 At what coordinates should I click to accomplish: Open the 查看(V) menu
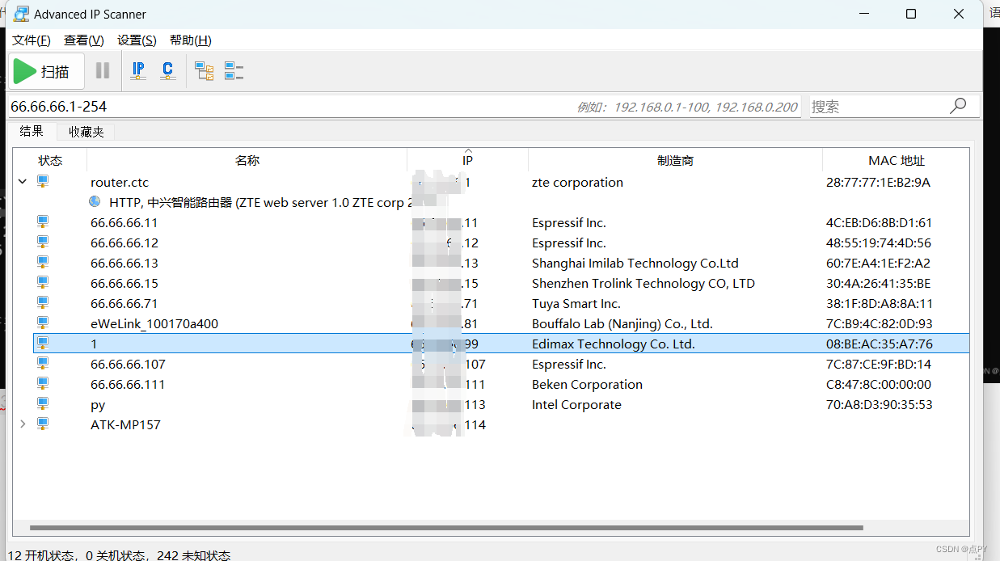click(x=84, y=40)
